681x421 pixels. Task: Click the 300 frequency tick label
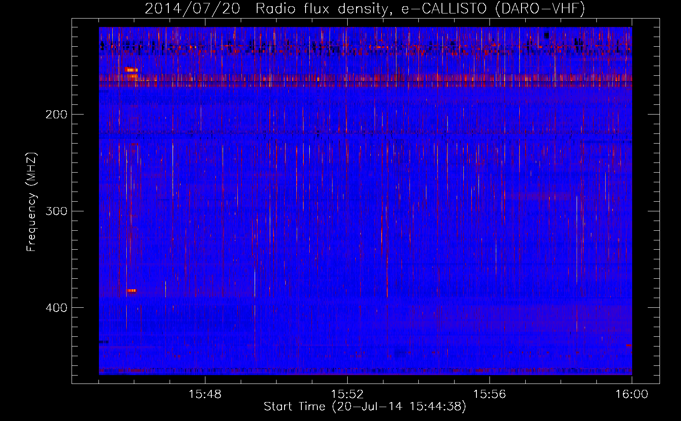pos(56,211)
